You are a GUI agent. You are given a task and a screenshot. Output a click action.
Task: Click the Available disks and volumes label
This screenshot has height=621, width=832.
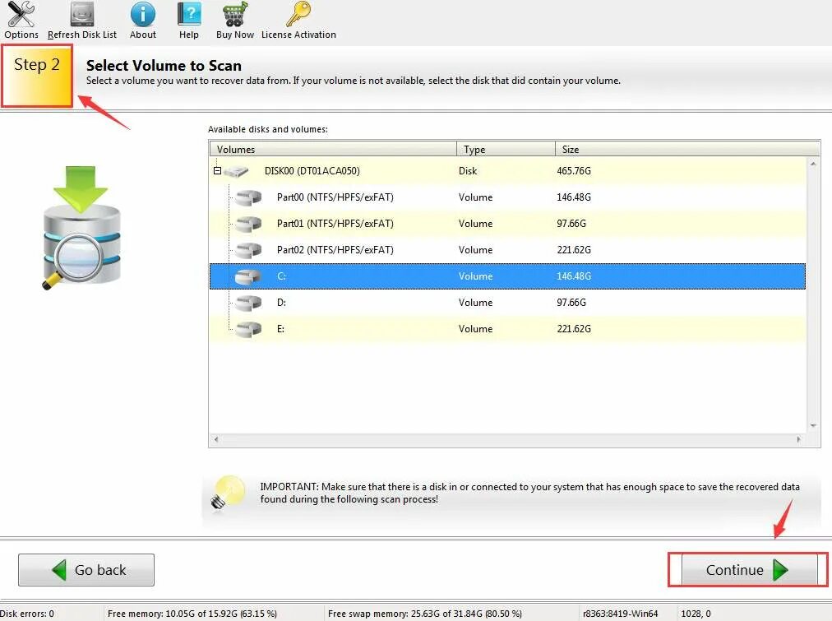pos(267,129)
